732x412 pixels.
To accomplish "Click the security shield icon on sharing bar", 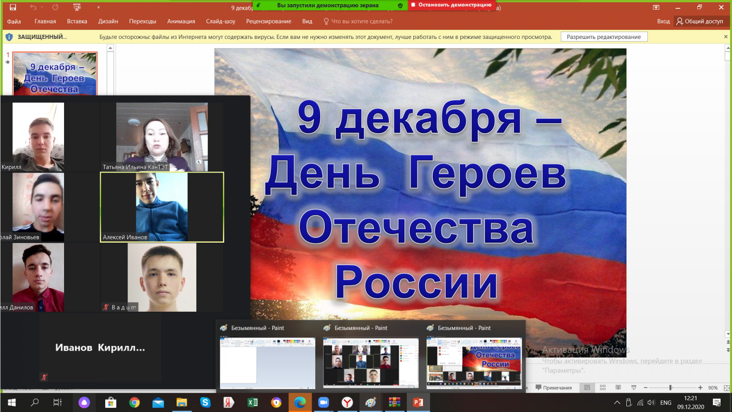I will click(400, 5).
